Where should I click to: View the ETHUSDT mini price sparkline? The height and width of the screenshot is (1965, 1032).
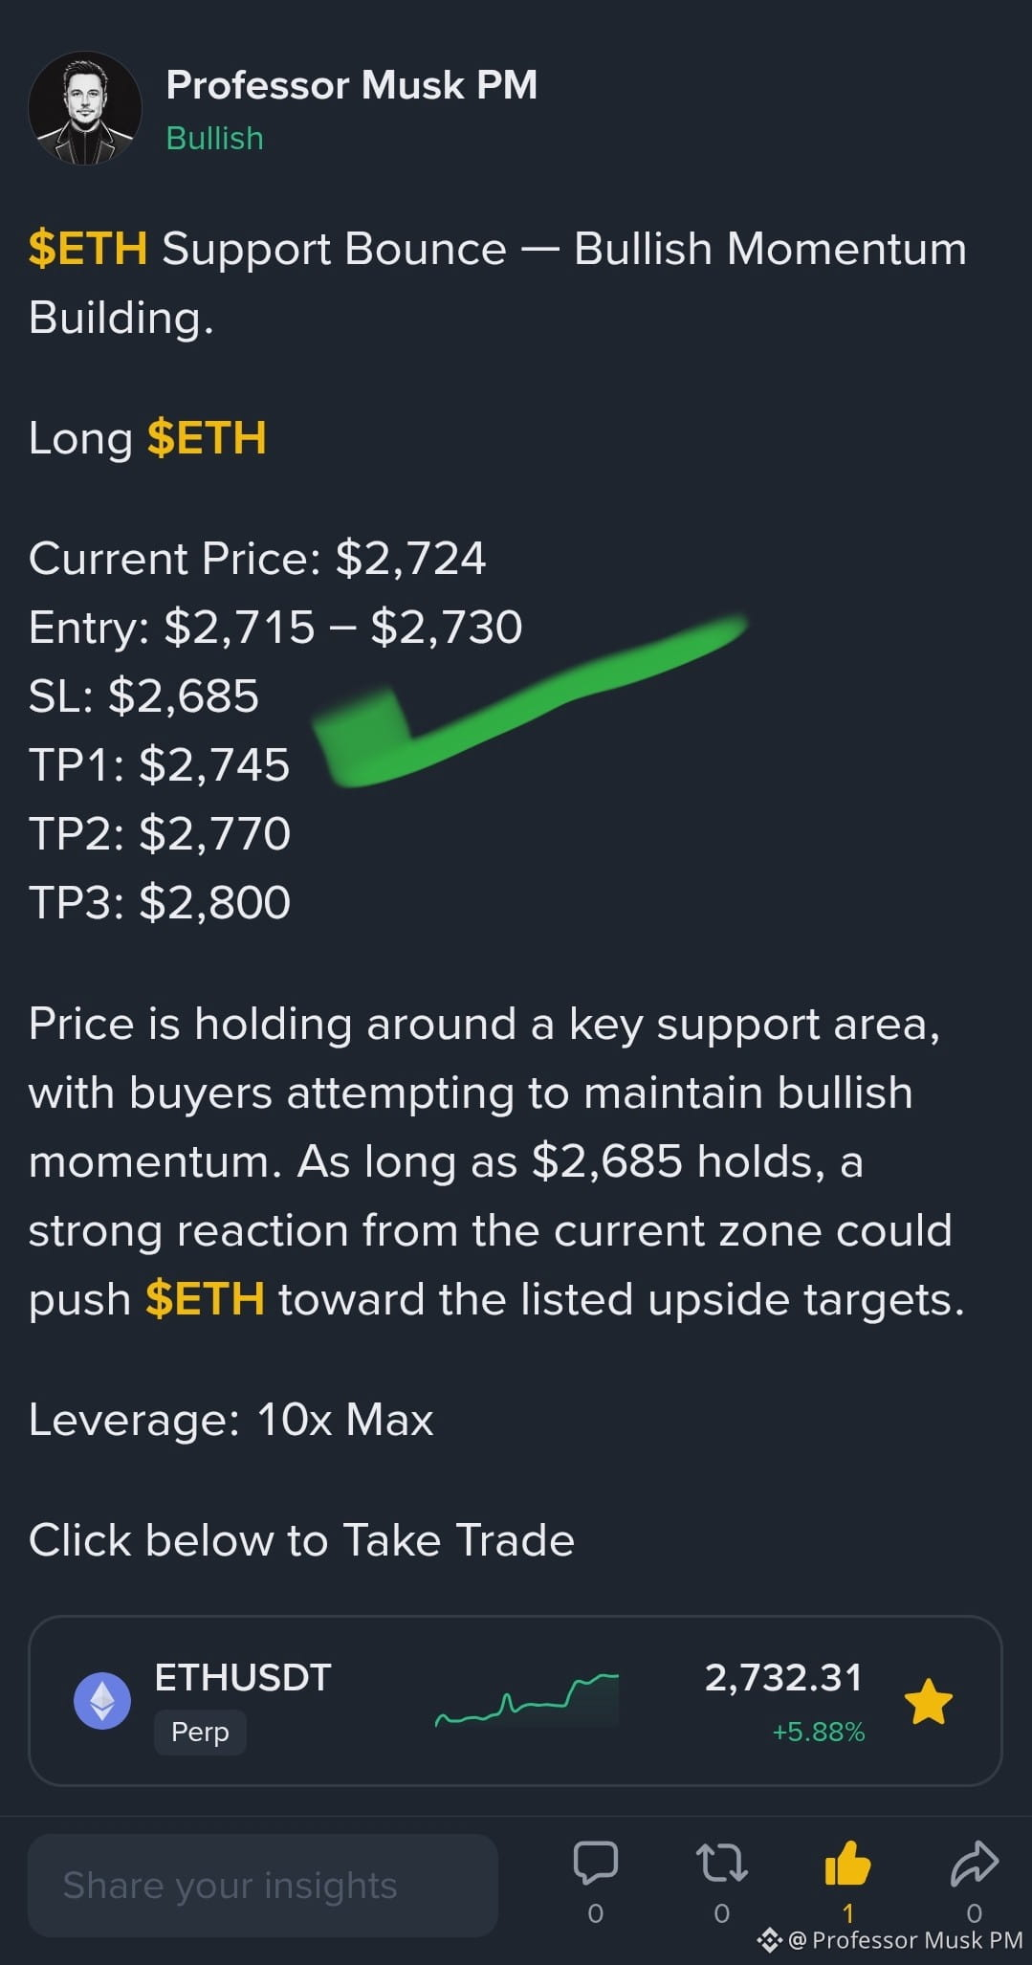(x=527, y=1701)
